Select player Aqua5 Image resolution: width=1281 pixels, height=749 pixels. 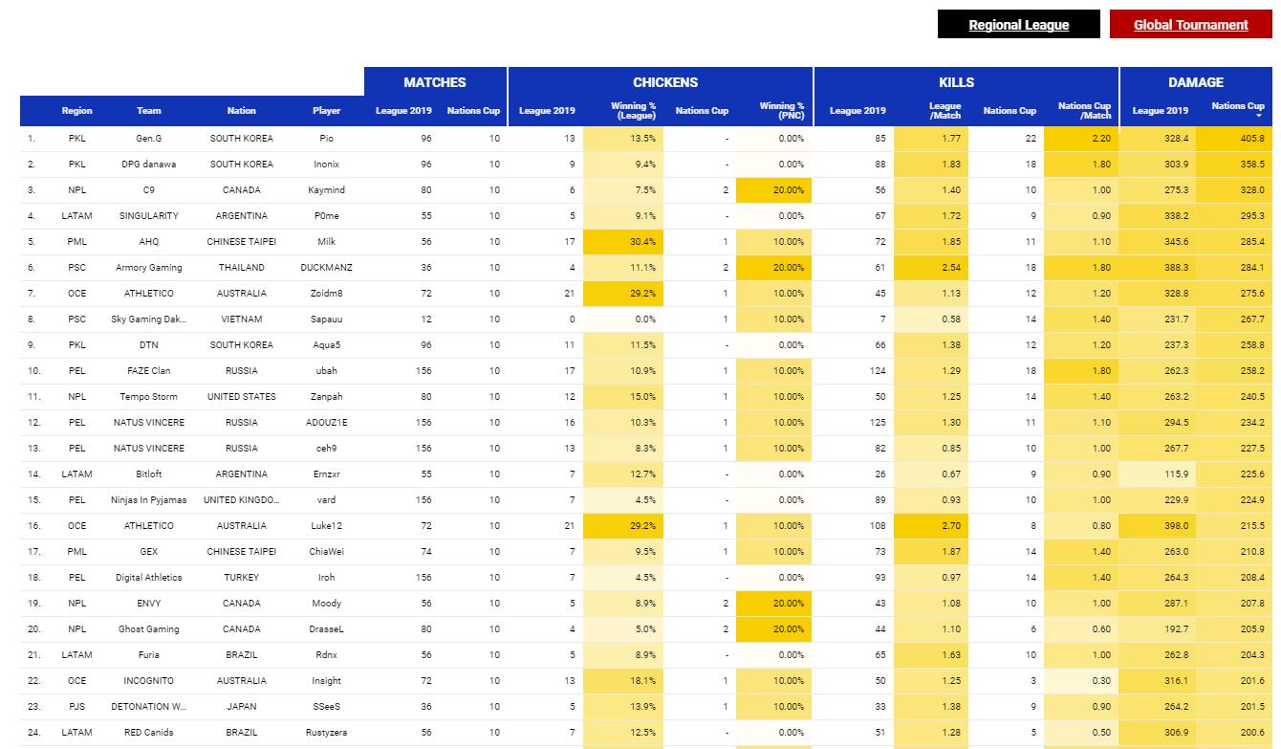(x=326, y=345)
